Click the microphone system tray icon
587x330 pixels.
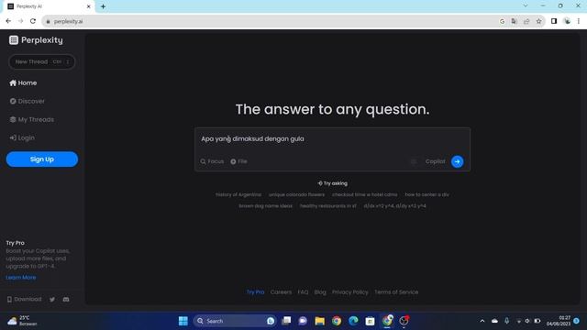(506, 321)
